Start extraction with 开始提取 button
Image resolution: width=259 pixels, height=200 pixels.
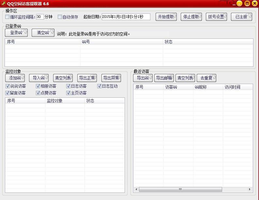pyautogui.click(x=166, y=17)
